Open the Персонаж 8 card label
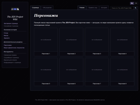This screenshot has height=105, width=140. [122, 84]
